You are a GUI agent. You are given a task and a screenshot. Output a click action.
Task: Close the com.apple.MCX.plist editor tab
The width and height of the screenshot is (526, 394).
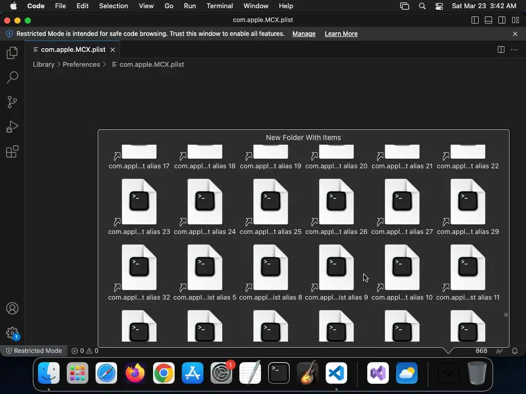(x=112, y=50)
